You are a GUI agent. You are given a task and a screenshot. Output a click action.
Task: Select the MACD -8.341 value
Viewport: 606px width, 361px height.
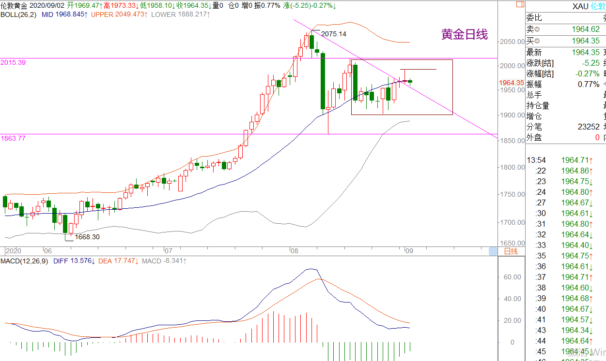165,261
